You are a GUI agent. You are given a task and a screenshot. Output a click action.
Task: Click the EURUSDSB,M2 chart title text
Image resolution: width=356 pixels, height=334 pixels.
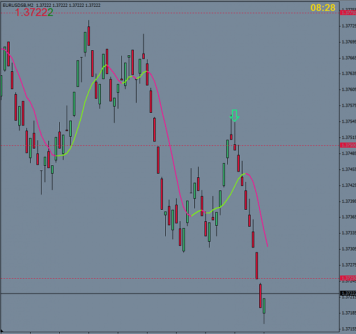click(18, 5)
